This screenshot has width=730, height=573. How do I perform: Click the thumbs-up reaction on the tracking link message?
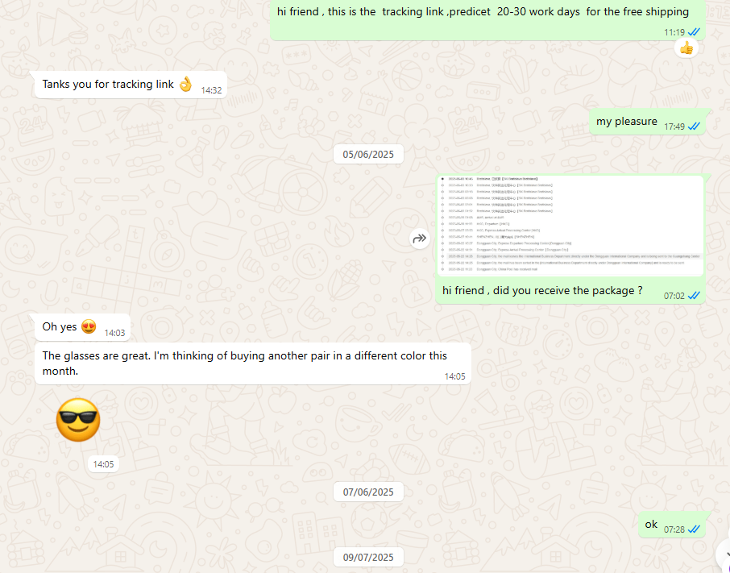(686, 48)
